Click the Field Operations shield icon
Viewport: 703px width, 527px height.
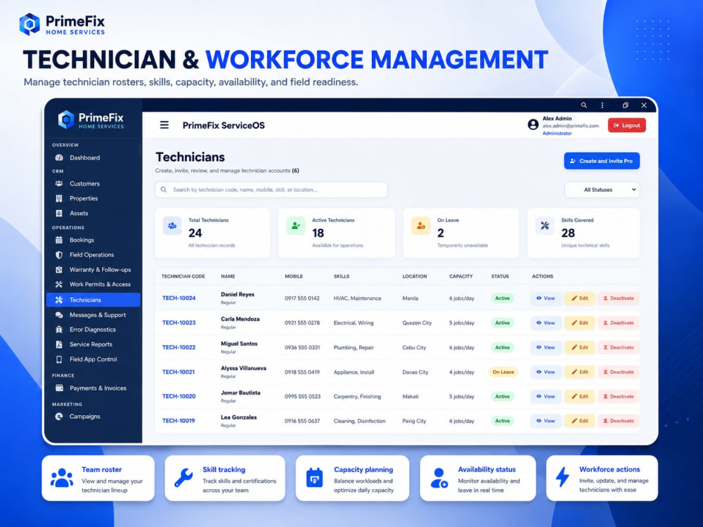tap(59, 254)
